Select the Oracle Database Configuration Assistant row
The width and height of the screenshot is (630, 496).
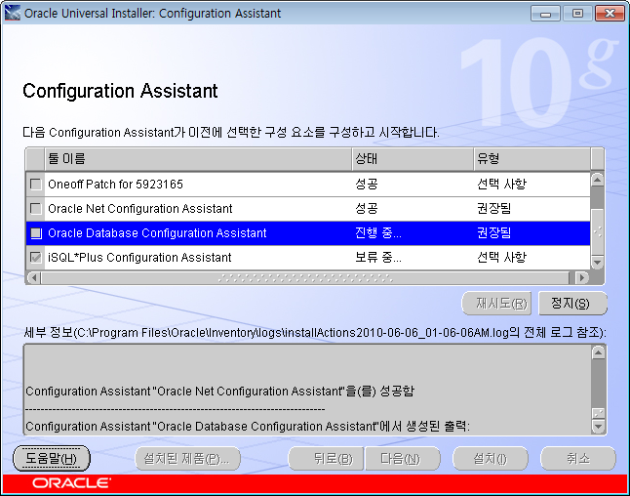click(308, 233)
